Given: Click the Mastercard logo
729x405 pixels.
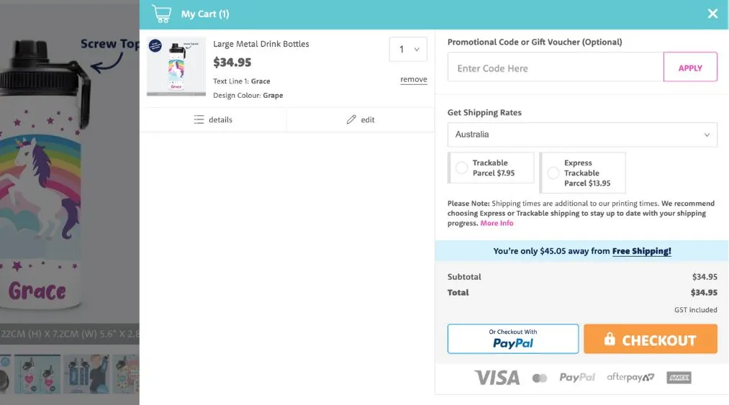Looking at the screenshot, I should (540, 378).
